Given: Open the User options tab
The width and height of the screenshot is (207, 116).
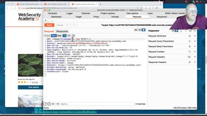Looking at the screenshot, I should [x=132, y=14].
